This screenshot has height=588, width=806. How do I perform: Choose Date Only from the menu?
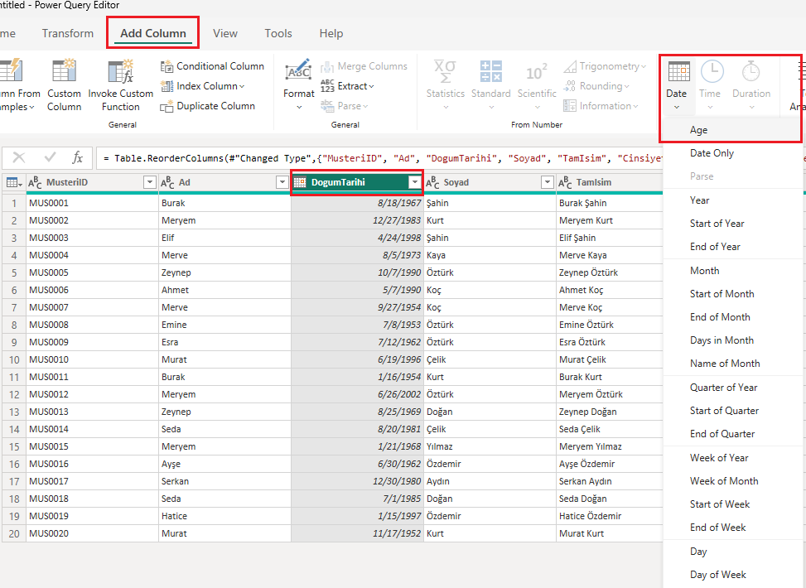pyautogui.click(x=732, y=153)
